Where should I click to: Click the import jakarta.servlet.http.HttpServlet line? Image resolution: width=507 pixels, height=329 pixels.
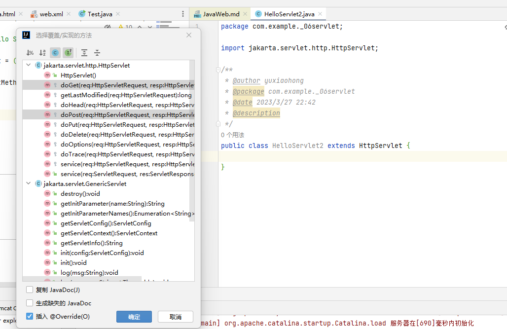(x=299, y=48)
